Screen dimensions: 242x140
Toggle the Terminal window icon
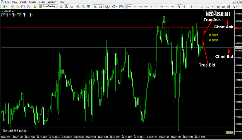pyautogui.click(x=23, y=7)
